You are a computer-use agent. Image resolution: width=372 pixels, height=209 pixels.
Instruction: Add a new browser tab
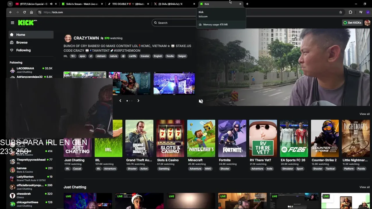[x=247, y=4]
